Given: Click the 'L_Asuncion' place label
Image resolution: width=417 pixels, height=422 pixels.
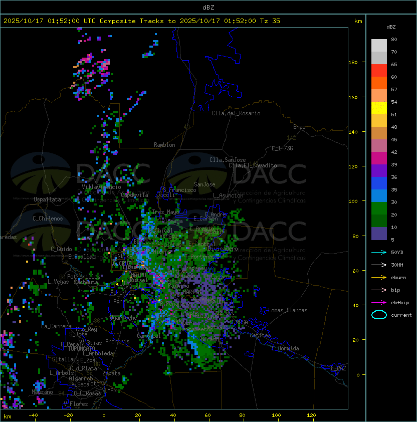Looking at the screenshot, I should click(x=228, y=195).
